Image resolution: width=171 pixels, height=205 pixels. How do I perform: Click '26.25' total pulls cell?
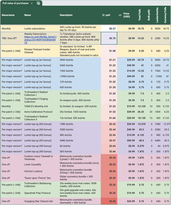pos(141,112)
